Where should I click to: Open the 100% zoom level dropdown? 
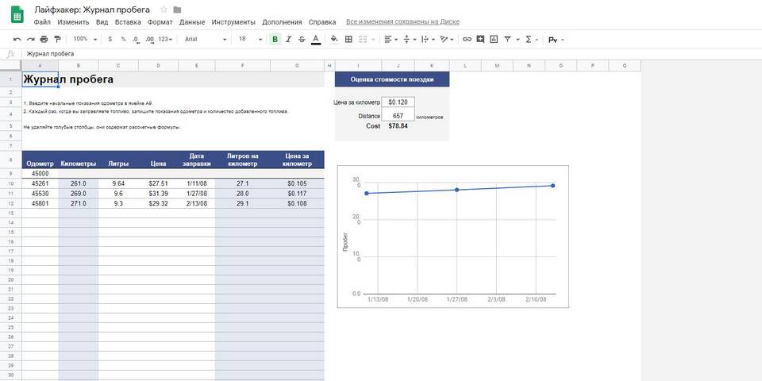(83, 38)
